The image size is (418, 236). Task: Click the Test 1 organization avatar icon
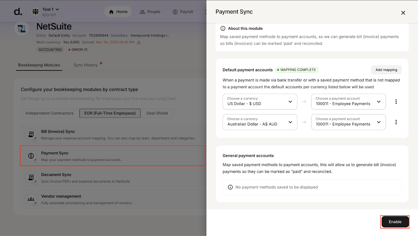36,11
